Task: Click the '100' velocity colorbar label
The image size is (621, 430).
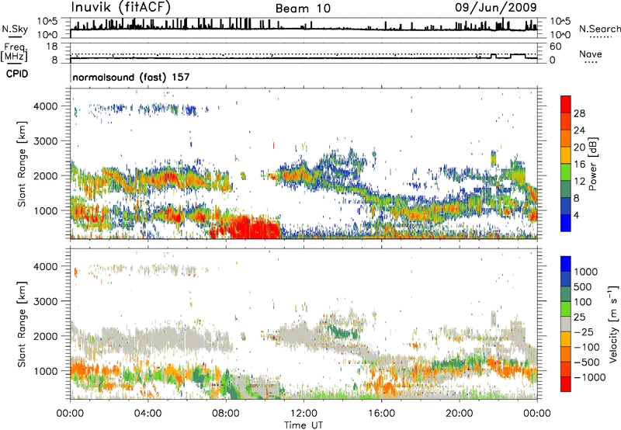Action: [583, 302]
